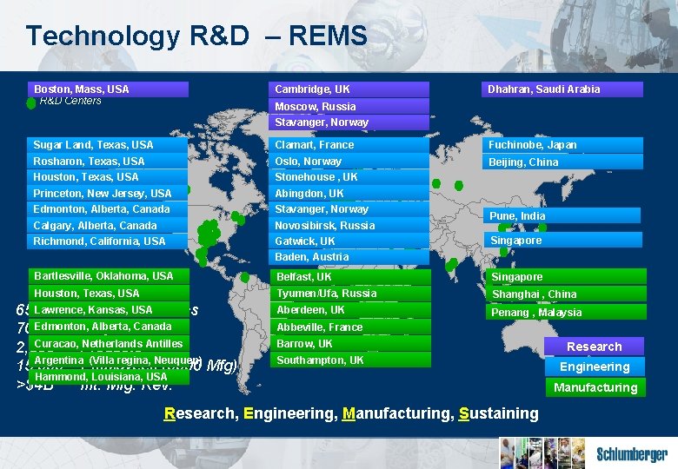The image size is (678, 469).
Task: Select the blue Engineering legend box
Action: (x=595, y=367)
